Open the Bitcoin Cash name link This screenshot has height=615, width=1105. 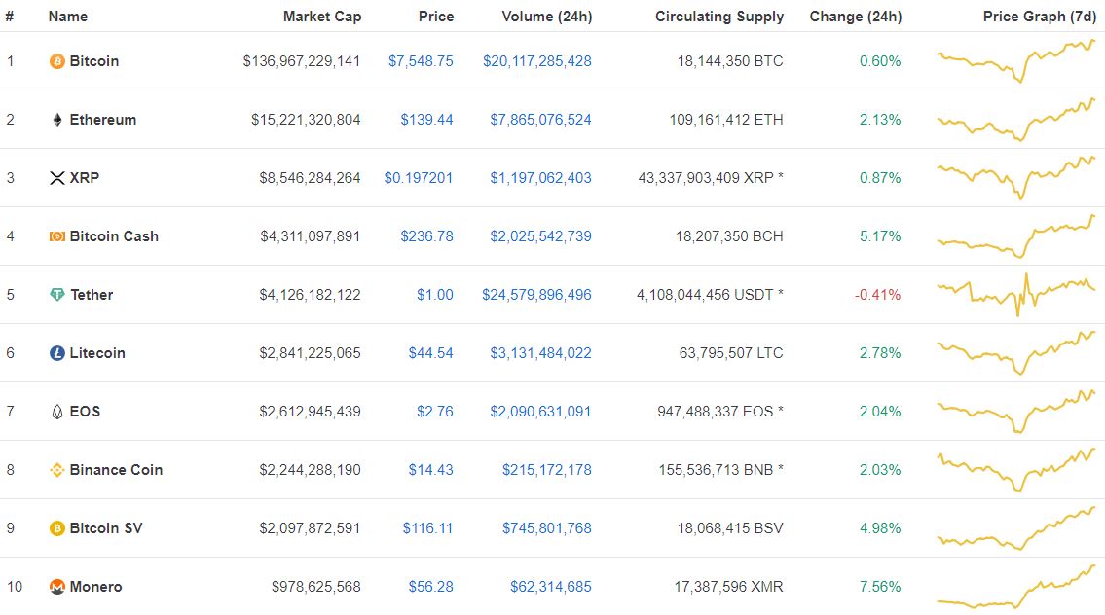(114, 236)
